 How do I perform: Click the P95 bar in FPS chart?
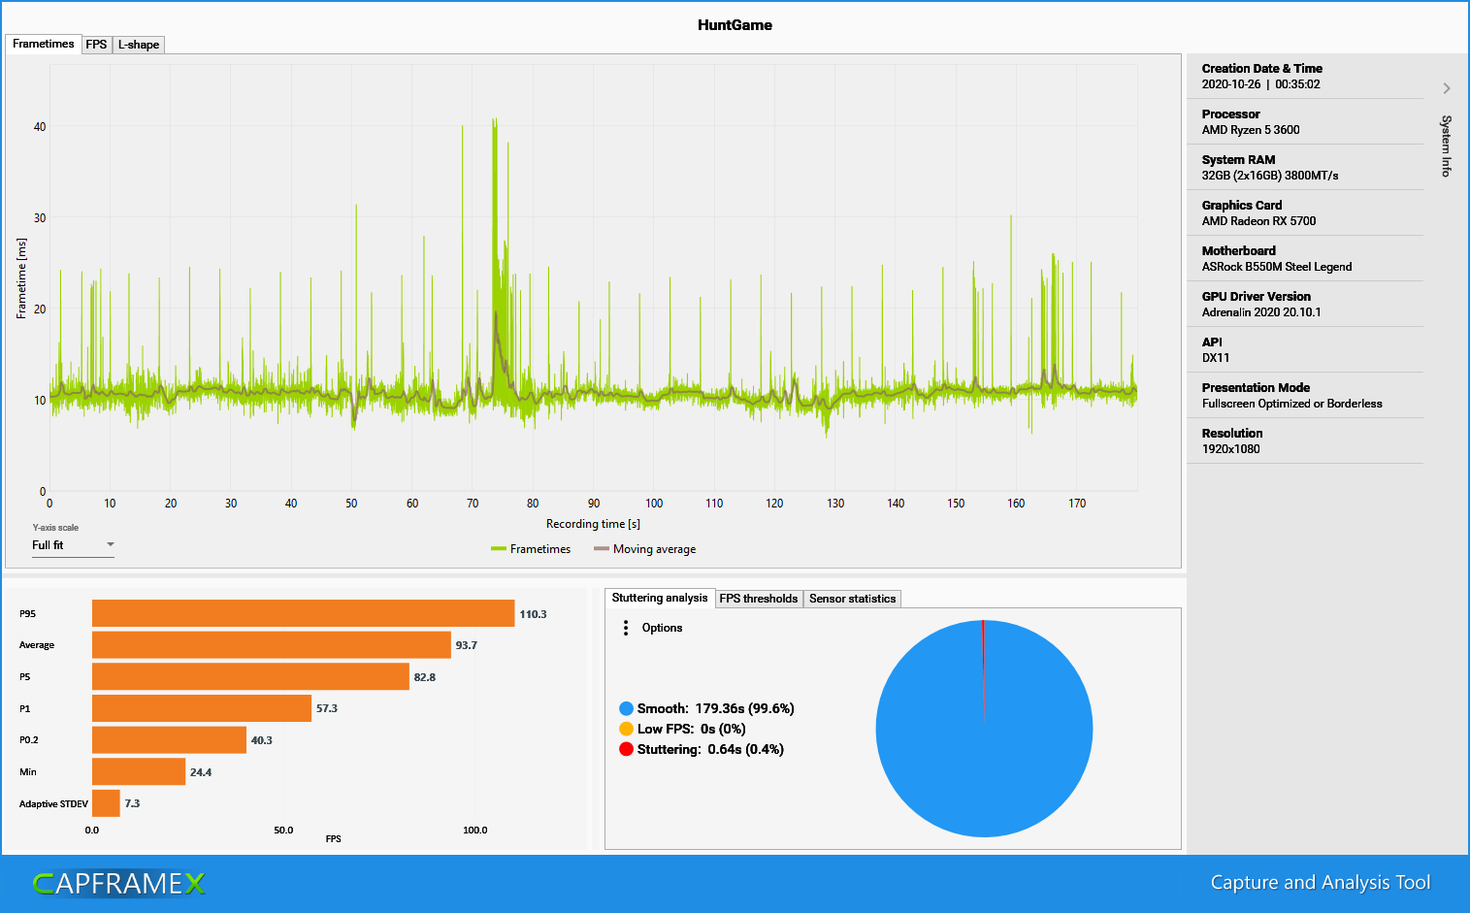[x=303, y=613]
